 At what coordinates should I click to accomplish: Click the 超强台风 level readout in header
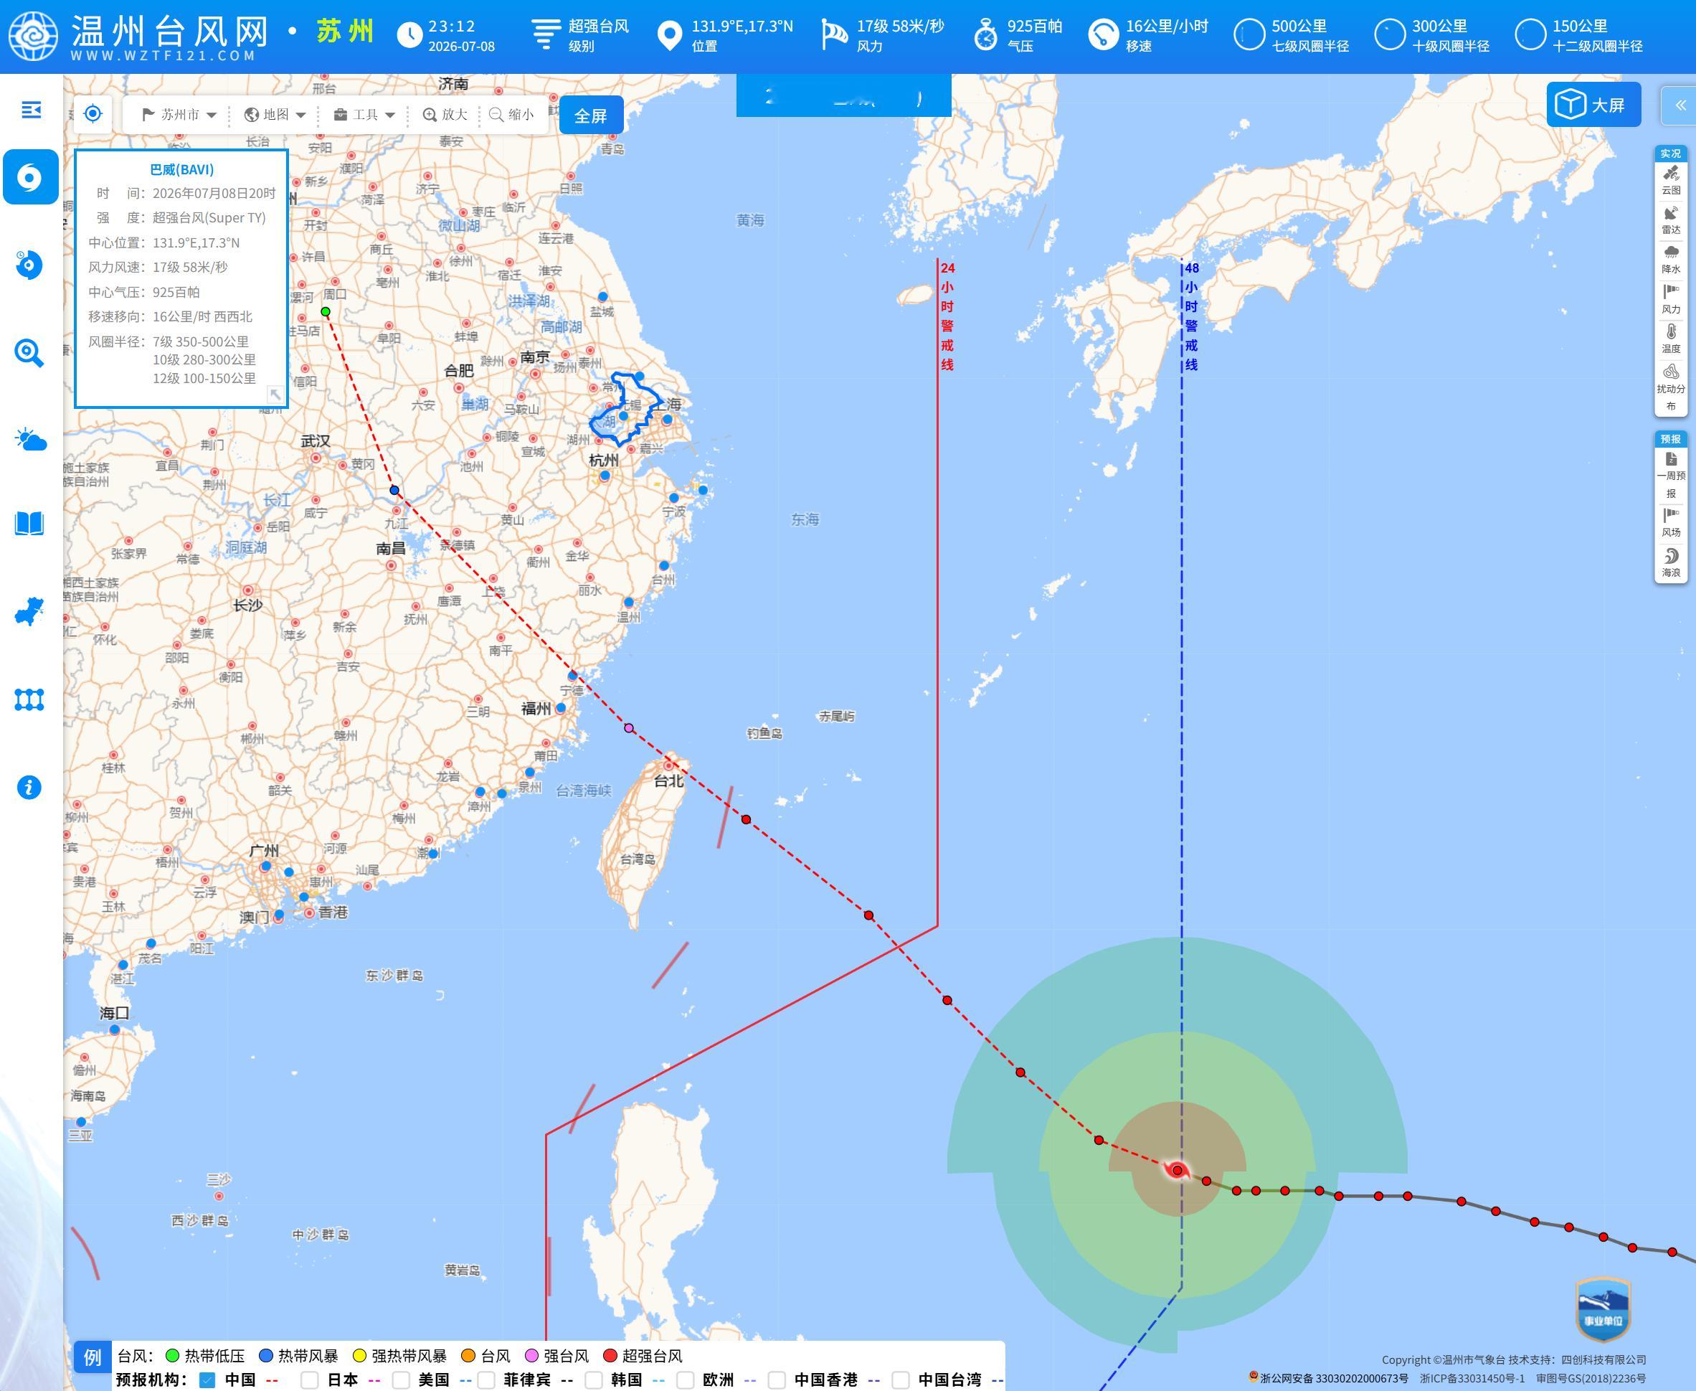tap(599, 27)
